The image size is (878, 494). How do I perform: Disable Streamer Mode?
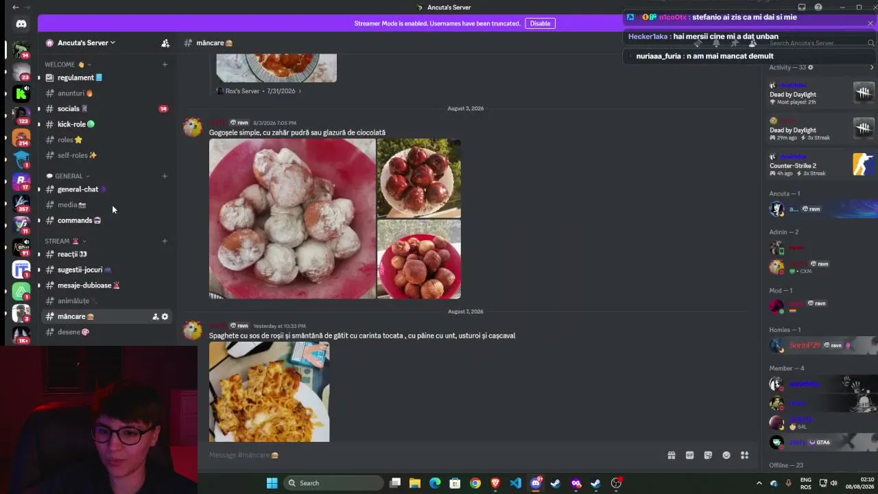coord(540,23)
